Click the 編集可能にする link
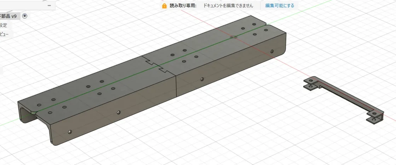The width and height of the screenshot is (396, 165). [280, 6]
